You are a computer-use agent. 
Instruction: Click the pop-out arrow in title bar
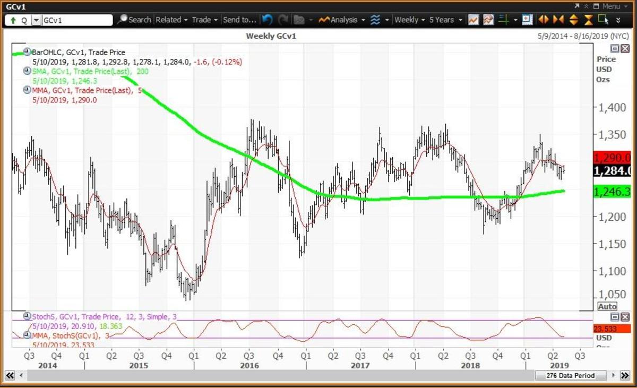[577, 6]
